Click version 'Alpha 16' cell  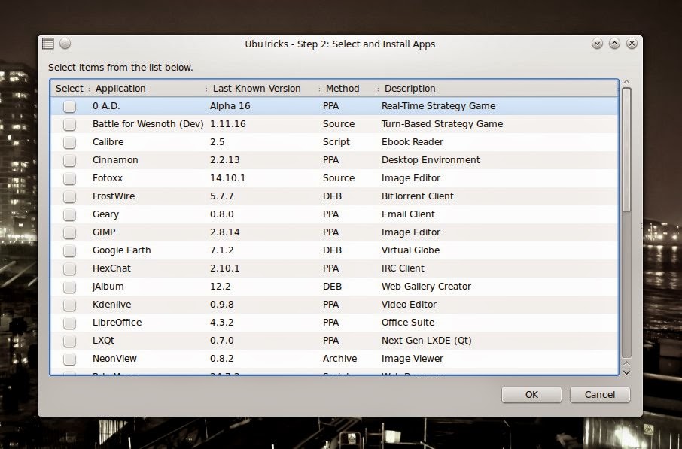click(x=230, y=106)
